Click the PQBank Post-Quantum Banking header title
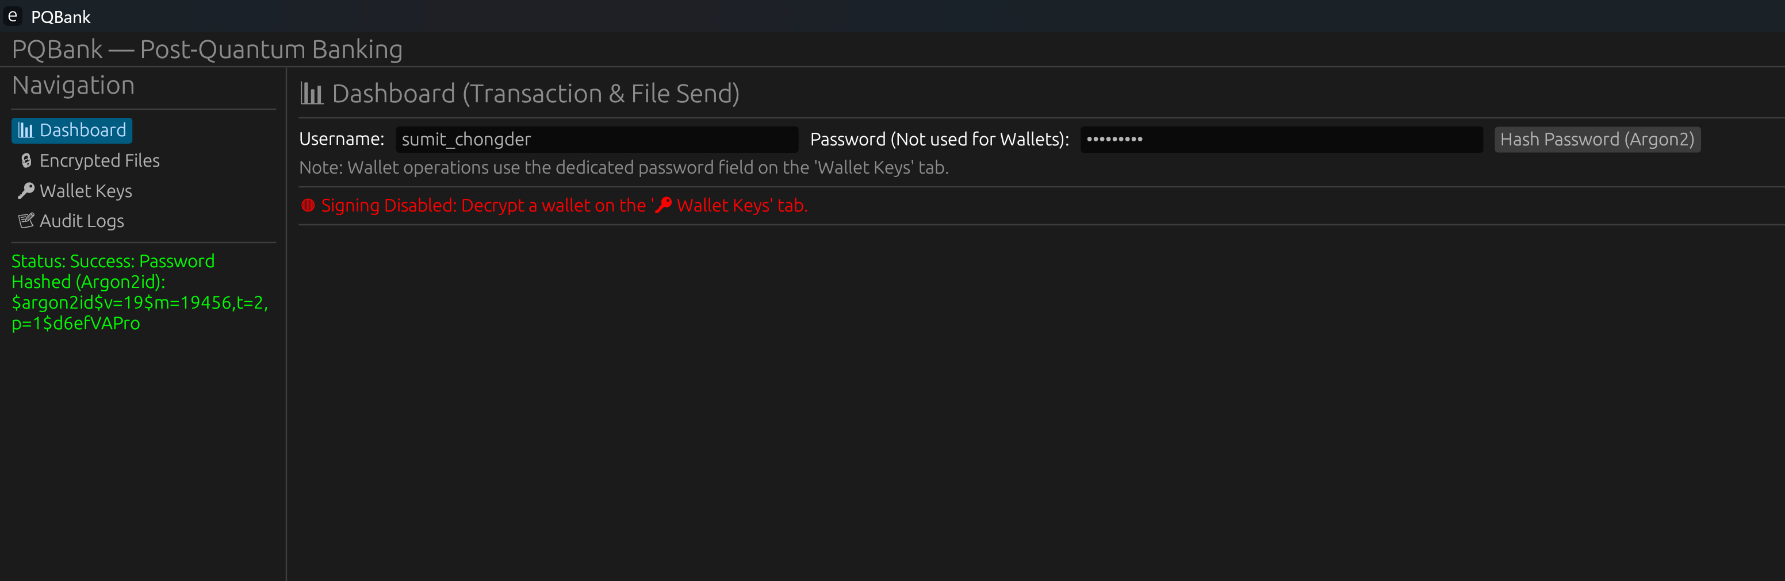The width and height of the screenshot is (1785, 581). 207,50
